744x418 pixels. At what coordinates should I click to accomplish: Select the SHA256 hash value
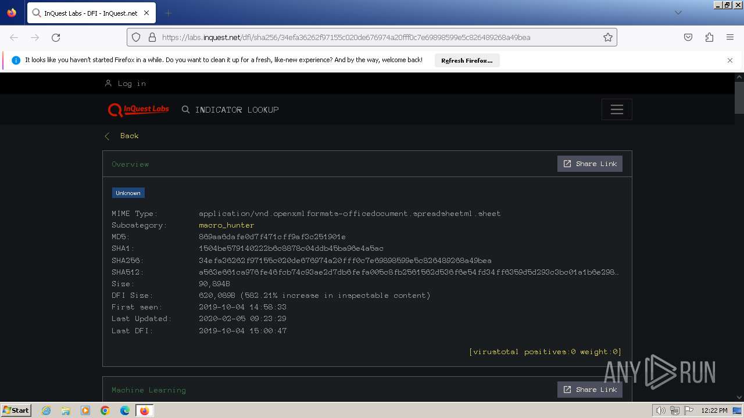tap(345, 261)
